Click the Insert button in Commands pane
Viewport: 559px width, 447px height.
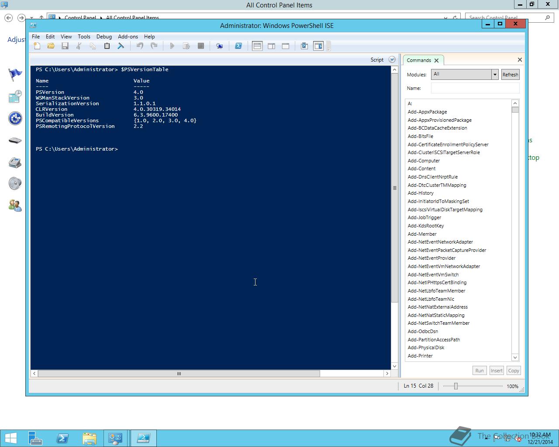pyautogui.click(x=497, y=371)
